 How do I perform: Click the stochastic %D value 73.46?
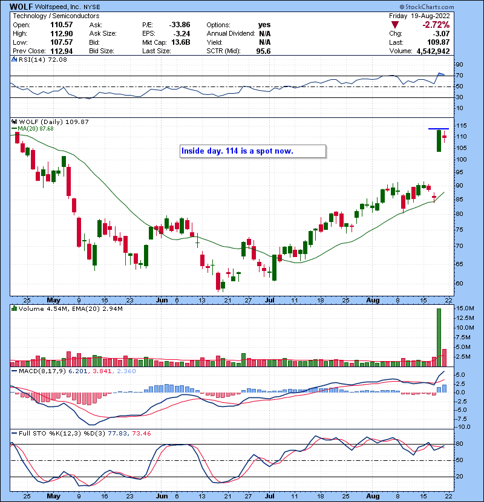point(141,433)
